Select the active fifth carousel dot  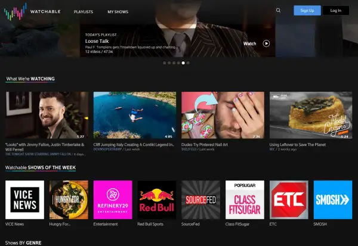tap(183, 63)
